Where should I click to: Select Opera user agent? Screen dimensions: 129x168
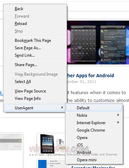pyautogui.click(x=94, y=138)
